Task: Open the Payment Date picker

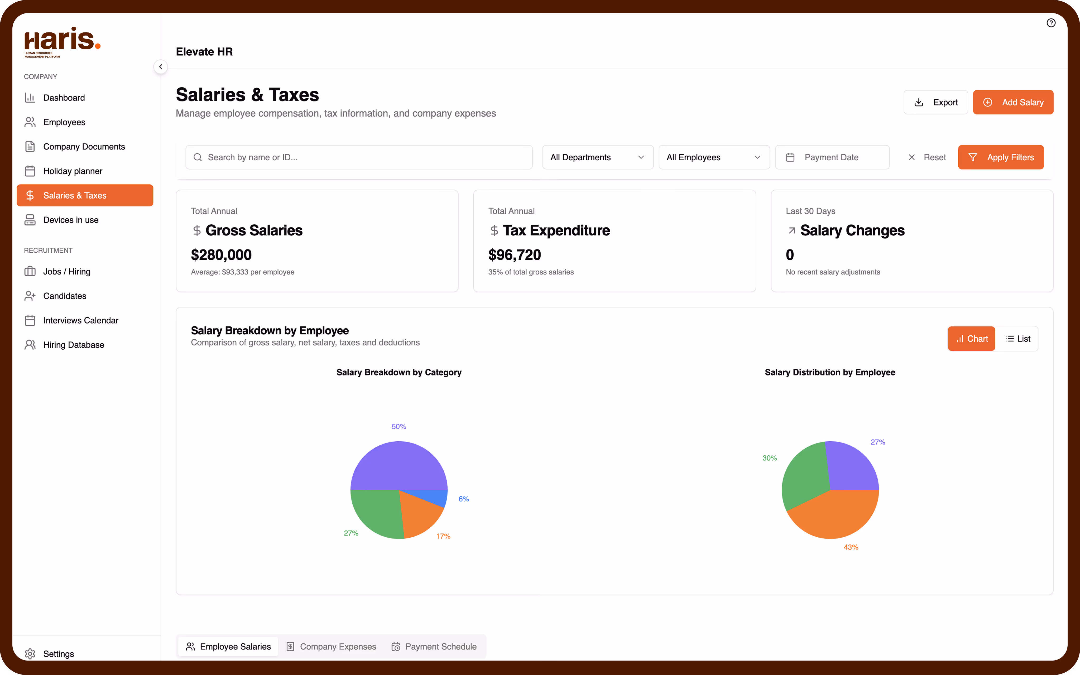Action: (x=832, y=157)
